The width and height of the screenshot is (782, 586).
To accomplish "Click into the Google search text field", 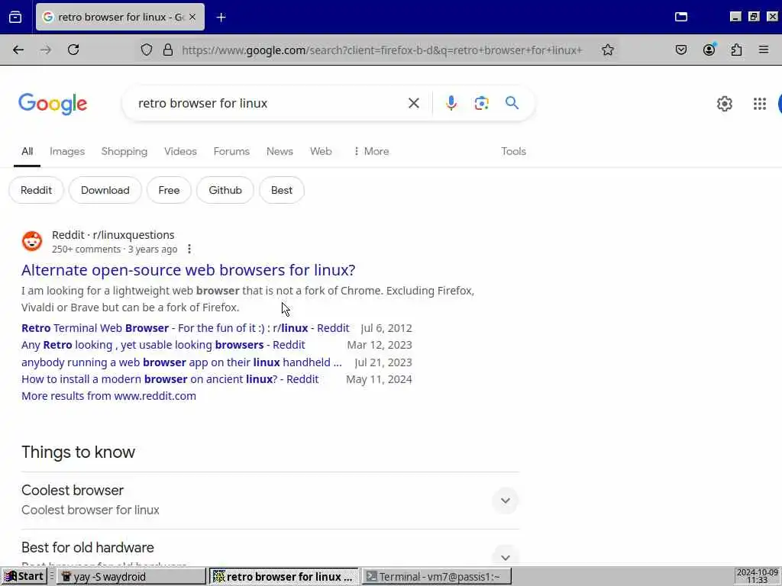I will (x=270, y=103).
